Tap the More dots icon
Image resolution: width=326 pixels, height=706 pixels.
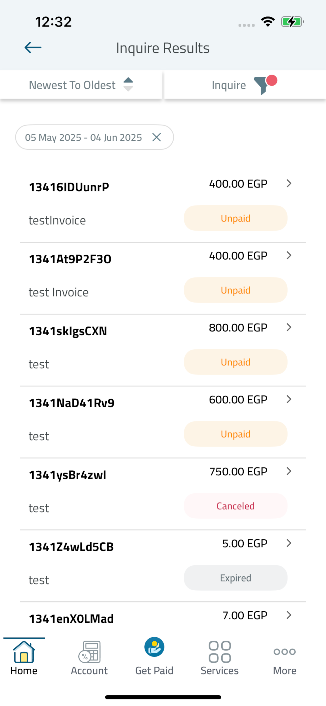pos(285,652)
